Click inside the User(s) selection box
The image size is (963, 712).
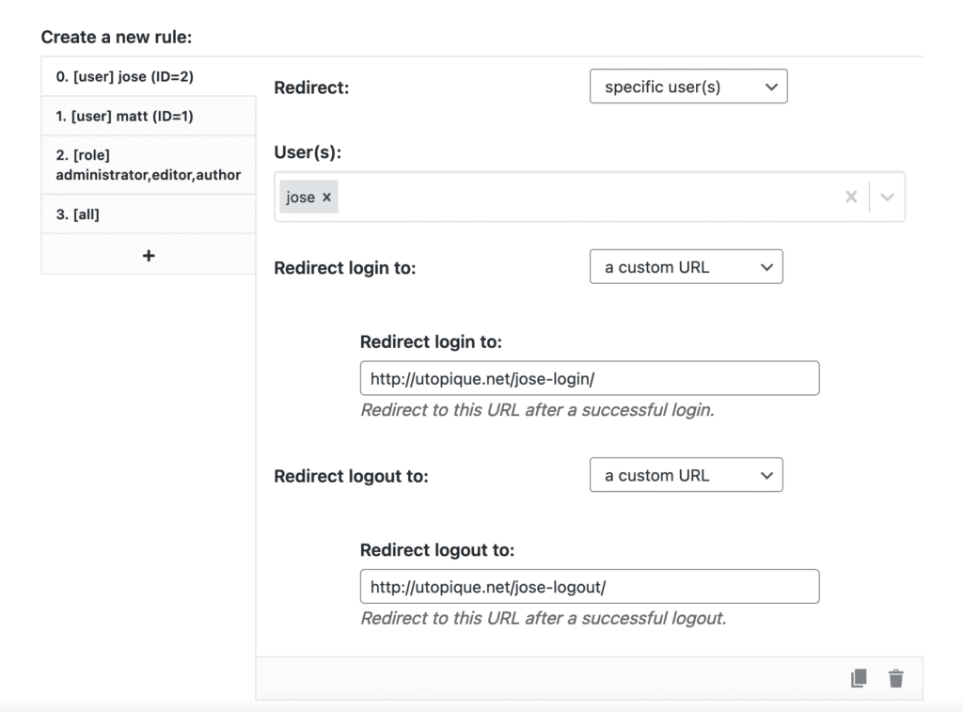pyautogui.click(x=590, y=197)
